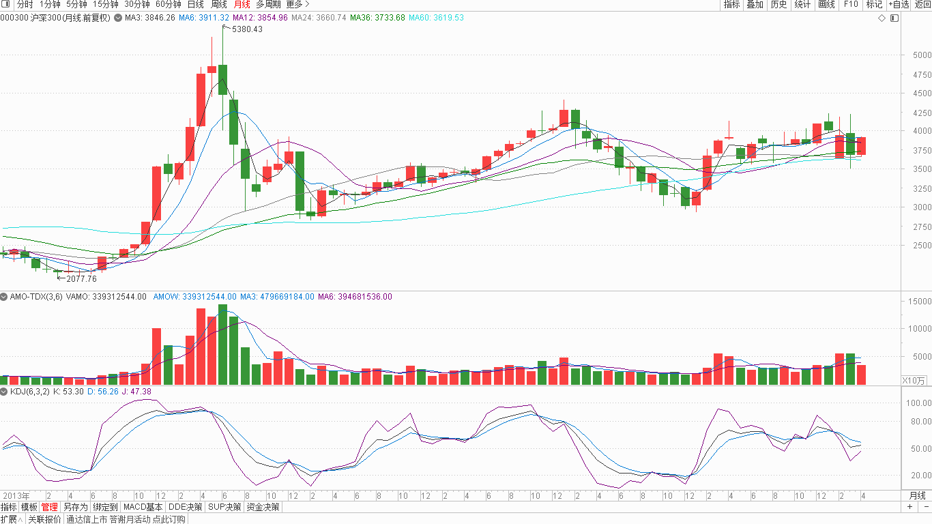932x524 pixels.
Task: Add to watchlist with +自选
Action: click(899, 5)
